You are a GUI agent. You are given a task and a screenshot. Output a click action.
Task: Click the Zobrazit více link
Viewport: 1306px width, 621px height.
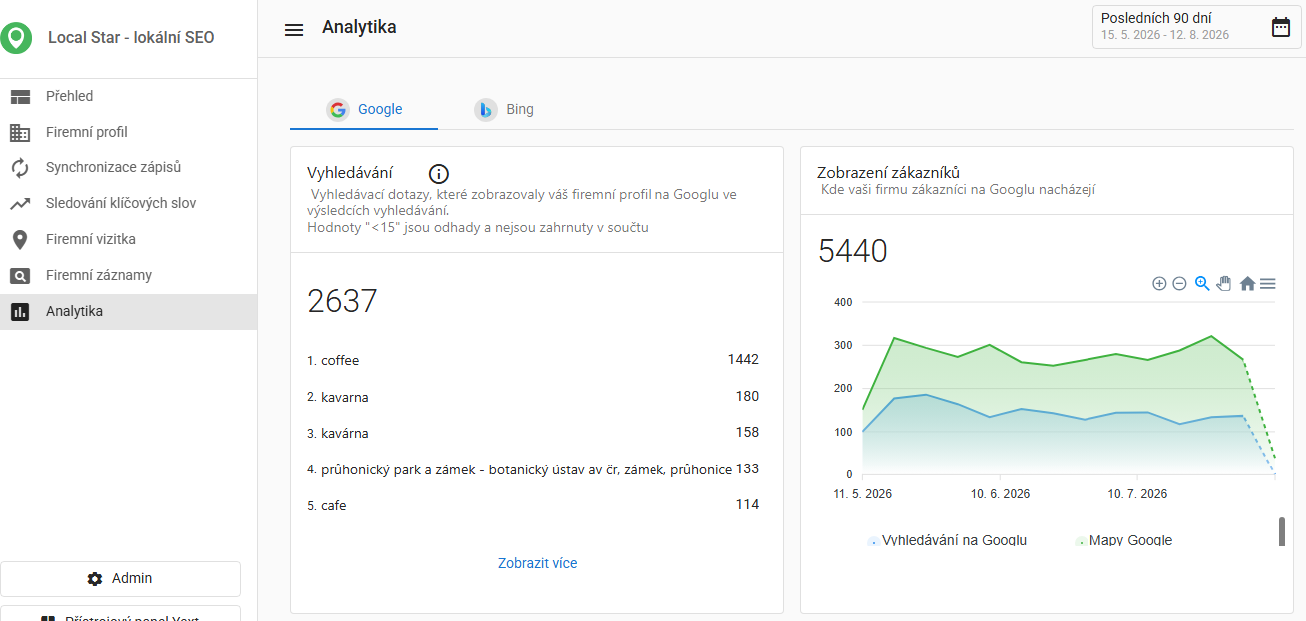(x=537, y=563)
